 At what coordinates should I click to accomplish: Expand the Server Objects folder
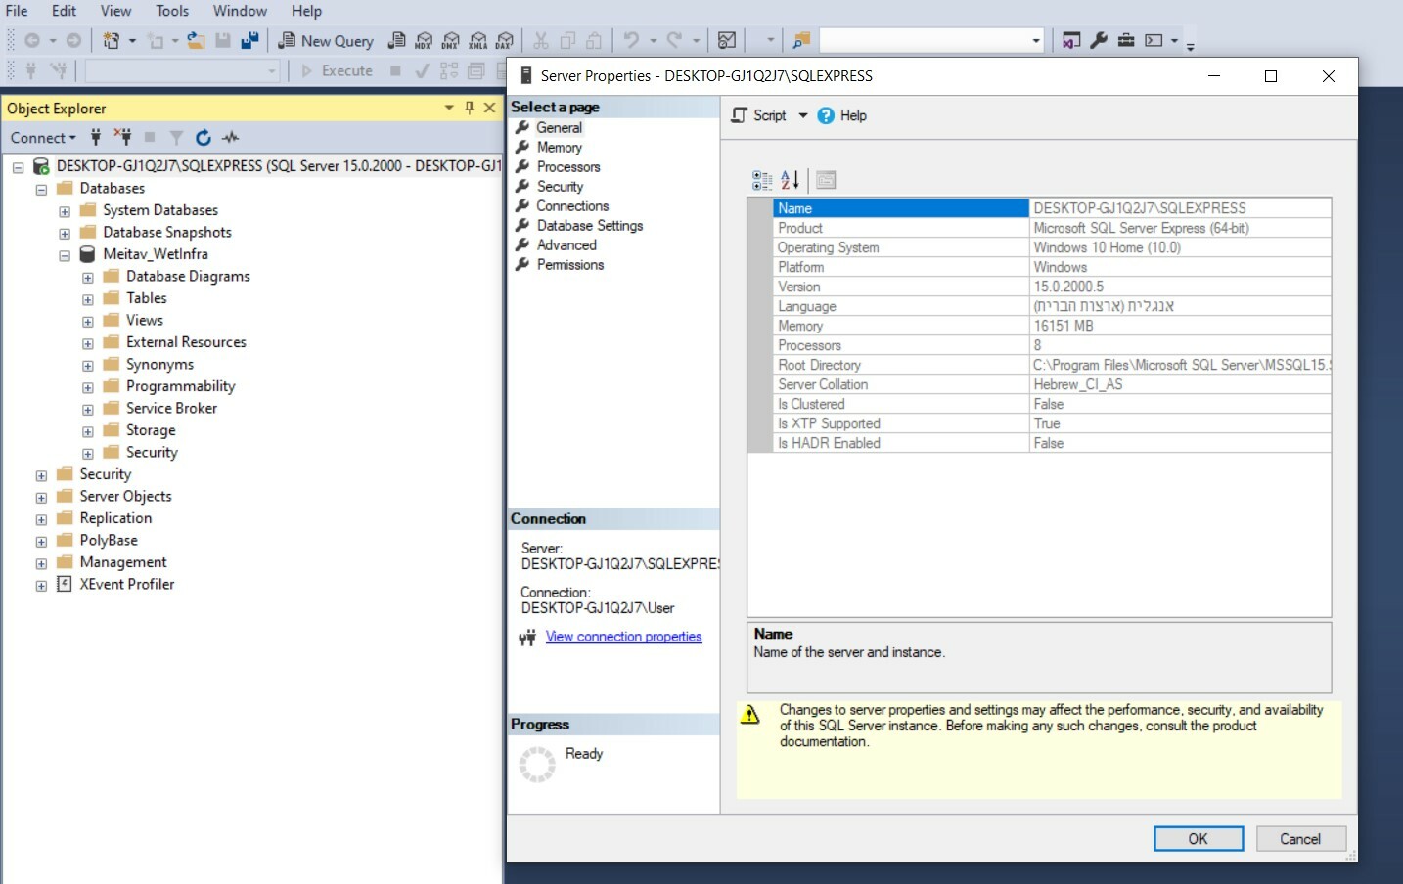[x=41, y=498]
